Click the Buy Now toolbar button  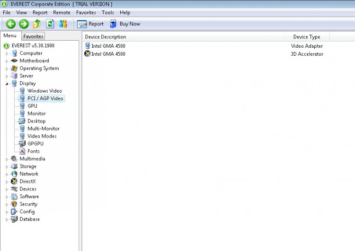click(x=125, y=24)
